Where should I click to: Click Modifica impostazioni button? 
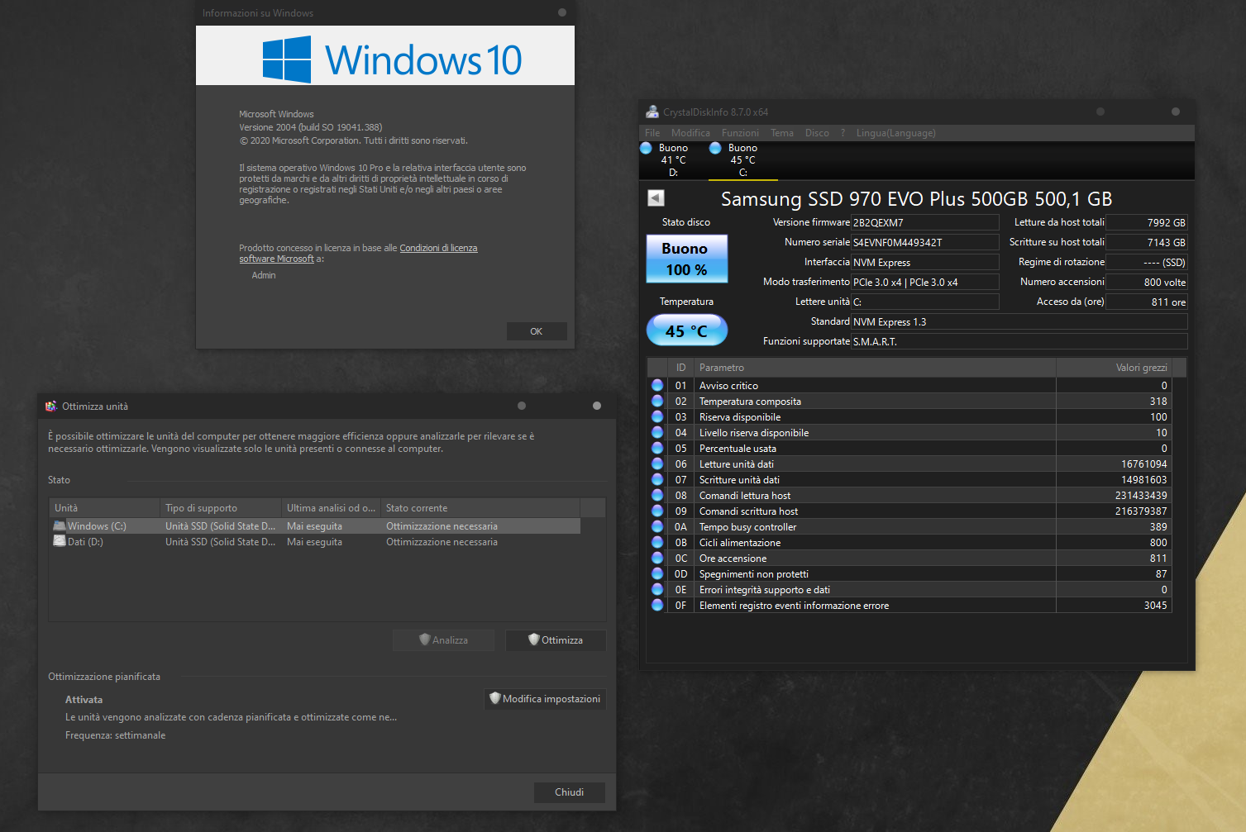click(545, 699)
